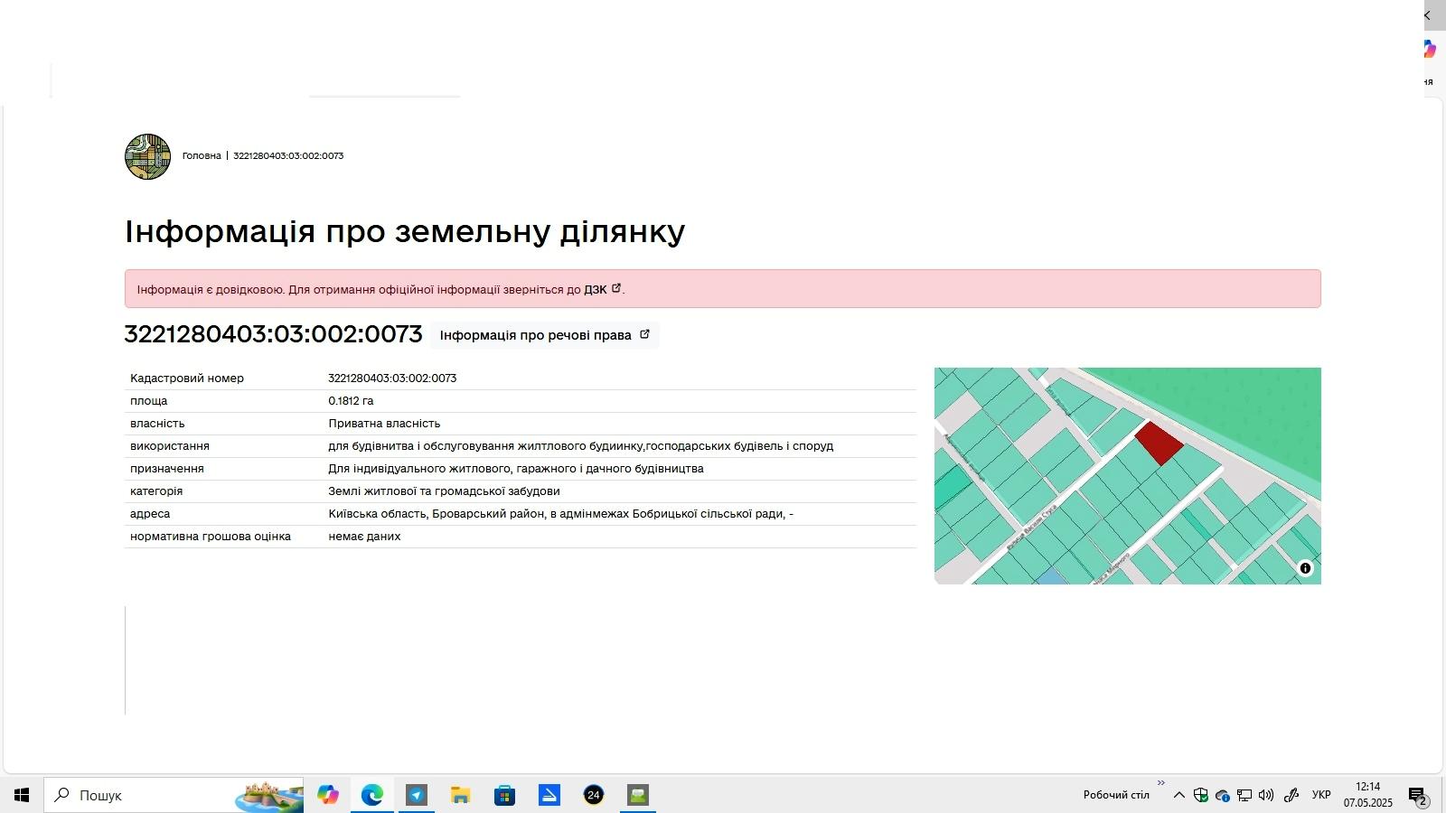Image resolution: width=1446 pixels, height=813 pixels.
Task: Open File Explorer from taskbar
Action: pyautogui.click(x=461, y=795)
